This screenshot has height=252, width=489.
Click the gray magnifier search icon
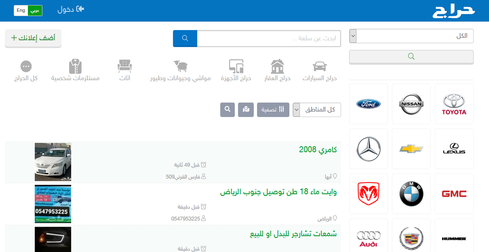(x=227, y=110)
